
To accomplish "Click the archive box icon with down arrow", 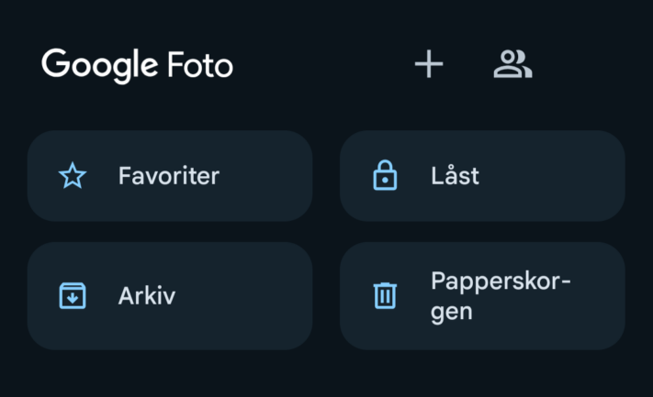I will pyautogui.click(x=73, y=295).
